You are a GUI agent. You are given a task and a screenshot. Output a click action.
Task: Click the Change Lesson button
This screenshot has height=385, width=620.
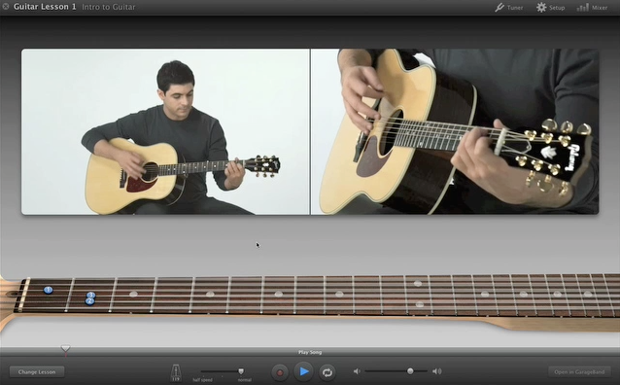click(x=37, y=372)
